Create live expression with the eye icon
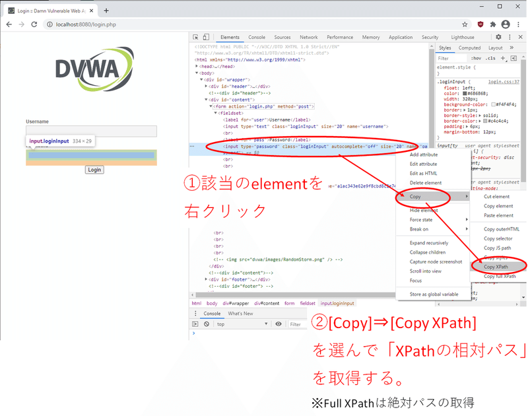The width and height of the screenshot is (528, 416). [x=279, y=324]
